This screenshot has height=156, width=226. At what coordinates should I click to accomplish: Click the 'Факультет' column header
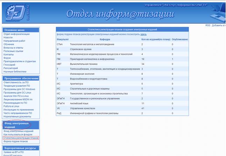click(63, 39)
